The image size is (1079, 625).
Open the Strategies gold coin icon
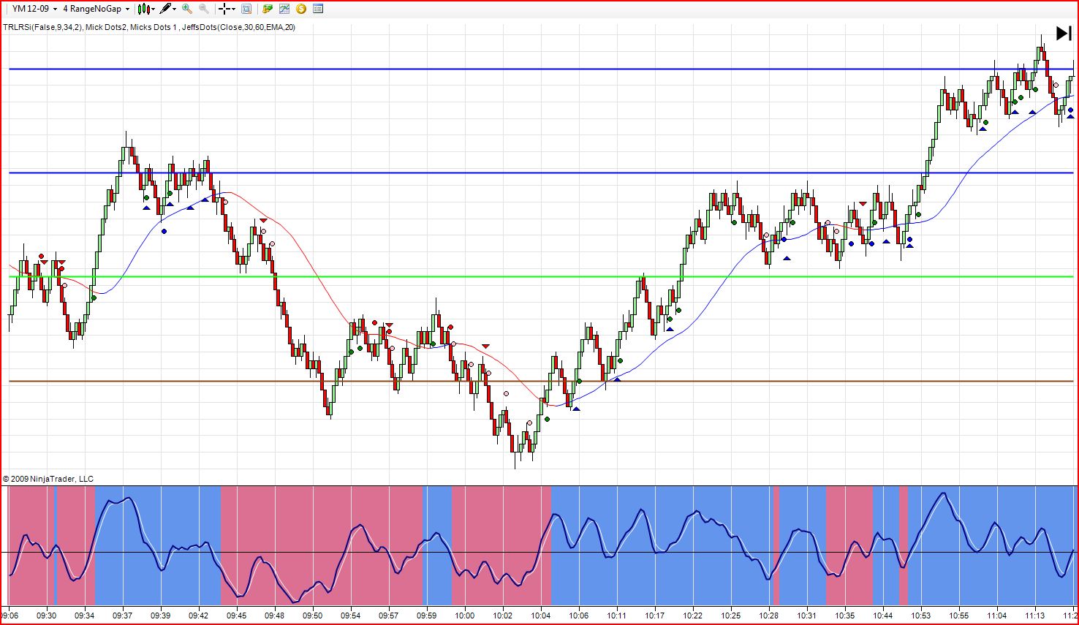301,9
